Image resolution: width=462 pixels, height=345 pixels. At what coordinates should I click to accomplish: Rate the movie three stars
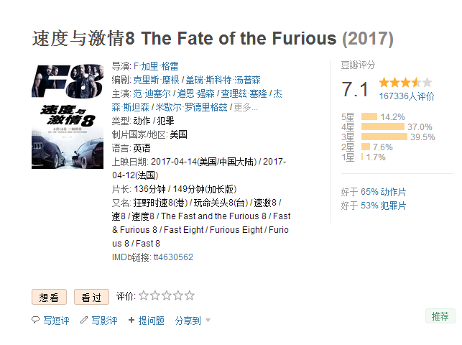pos(167,295)
